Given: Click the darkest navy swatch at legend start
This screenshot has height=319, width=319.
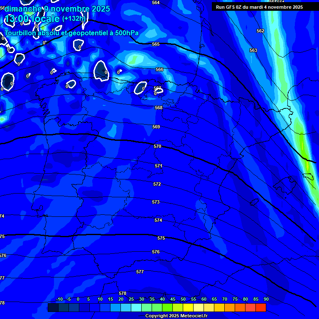Looking at the screenshot, I should (x=53, y=308).
